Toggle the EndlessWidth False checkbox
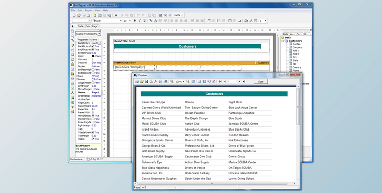The width and height of the screenshot is (382, 193). click(x=93, y=73)
